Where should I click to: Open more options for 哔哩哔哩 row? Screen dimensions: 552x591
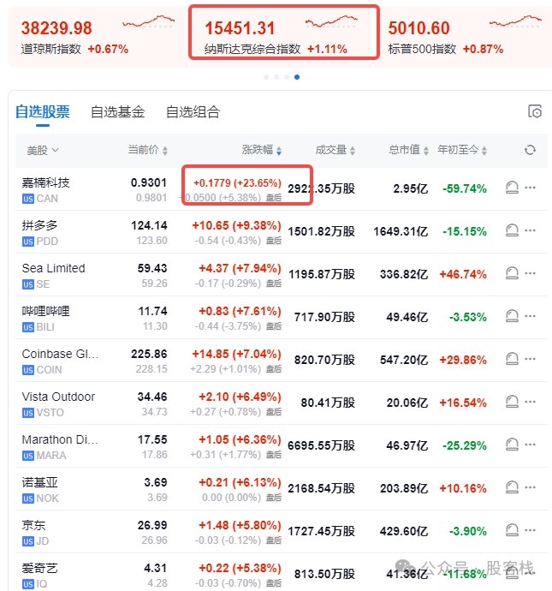530,316
